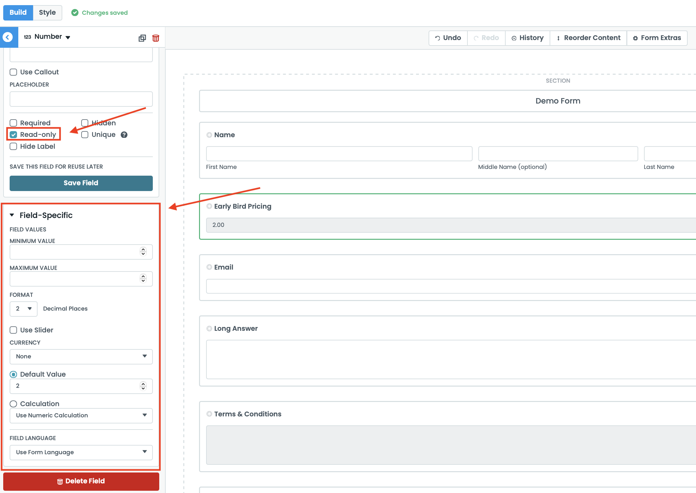Click the duplicate field icon

(142, 38)
